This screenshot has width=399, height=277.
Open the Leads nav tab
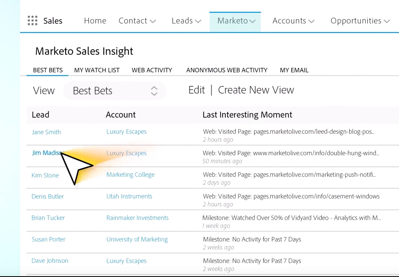182,21
